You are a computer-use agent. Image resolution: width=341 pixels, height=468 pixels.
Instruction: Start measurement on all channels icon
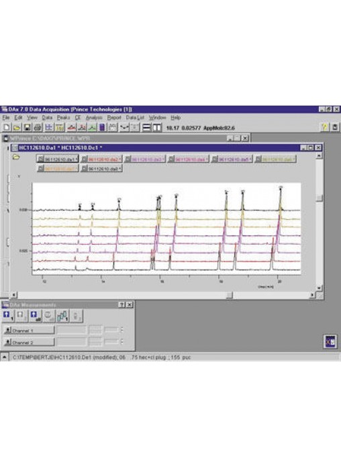[x=35, y=316]
